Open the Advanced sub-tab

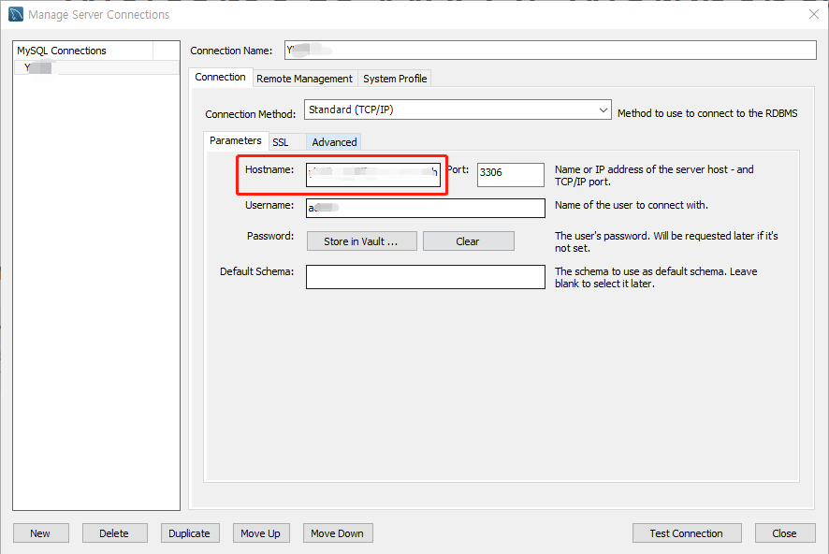click(334, 142)
